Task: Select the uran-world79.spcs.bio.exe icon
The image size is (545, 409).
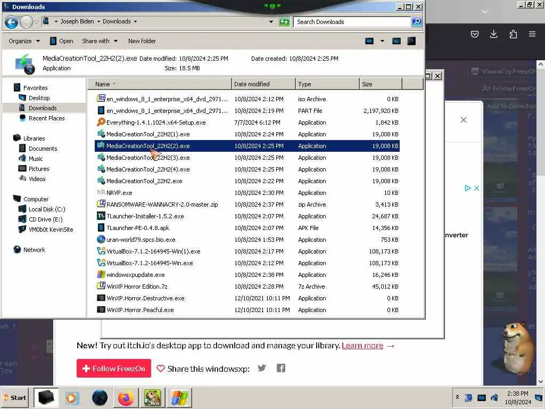Action: [101, 239]
